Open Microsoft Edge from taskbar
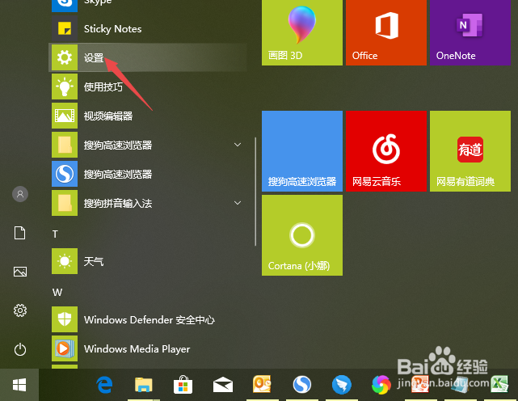This screenshot has height=401, width=518. click(x=104, y=385)
